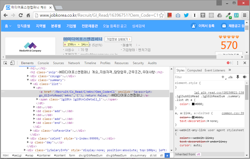Toggle device mode in DevTools

click(12, 63)
